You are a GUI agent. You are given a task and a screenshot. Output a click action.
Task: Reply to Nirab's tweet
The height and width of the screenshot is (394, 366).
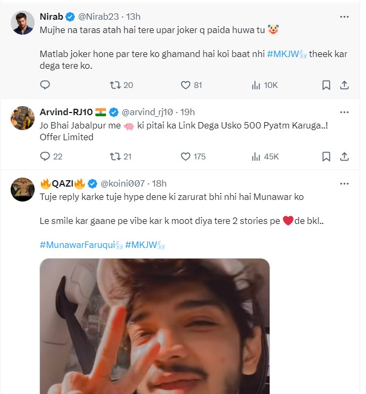pyautogui.click(x=45, y=85)
